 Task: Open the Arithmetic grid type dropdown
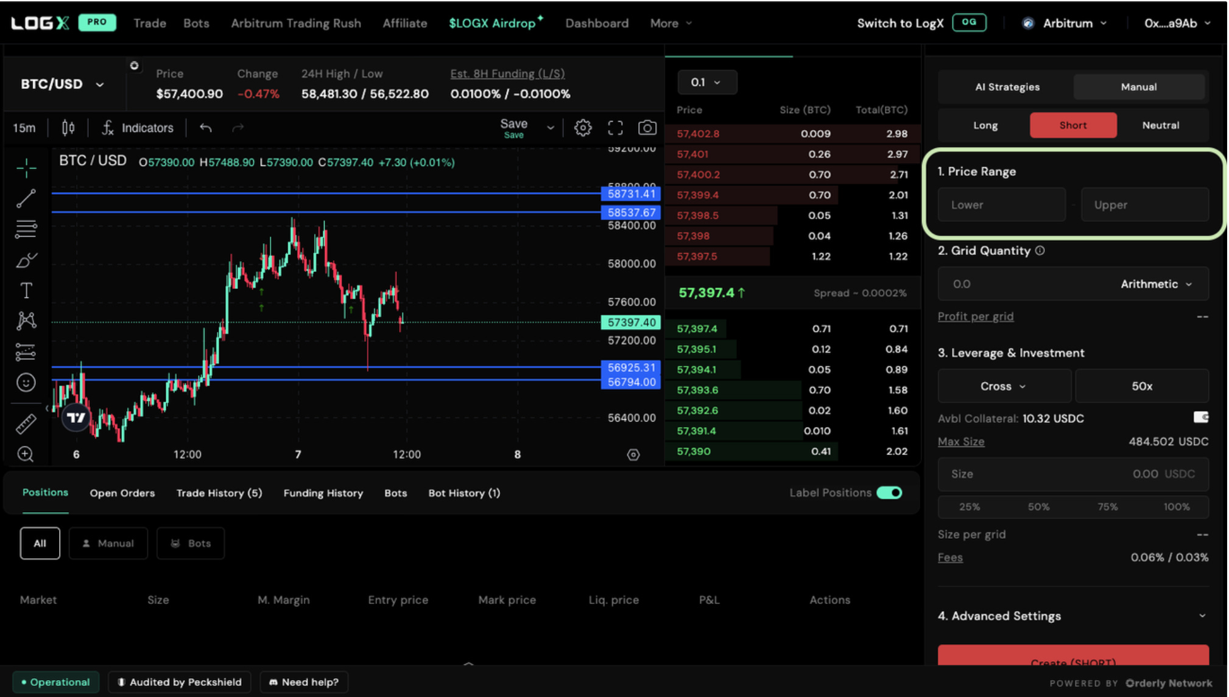(x=1157, y=284)
